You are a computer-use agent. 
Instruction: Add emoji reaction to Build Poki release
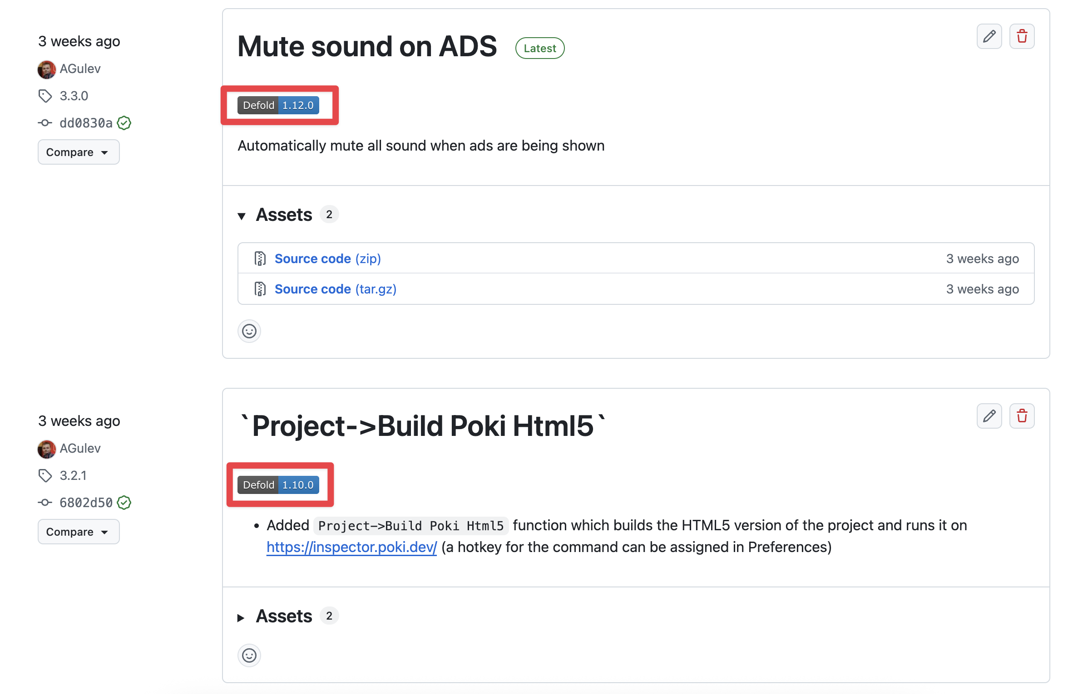tap(249, 655)
